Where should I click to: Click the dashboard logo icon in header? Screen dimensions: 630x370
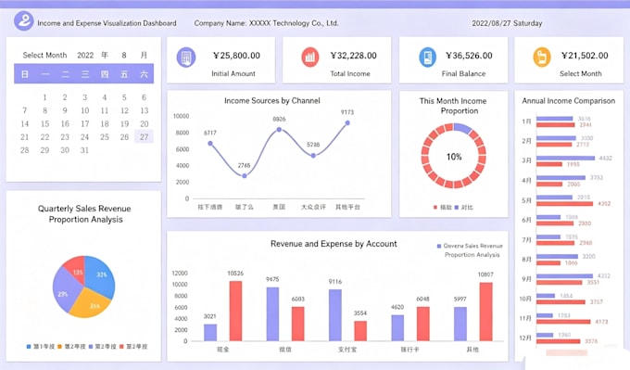pos(24,20)
